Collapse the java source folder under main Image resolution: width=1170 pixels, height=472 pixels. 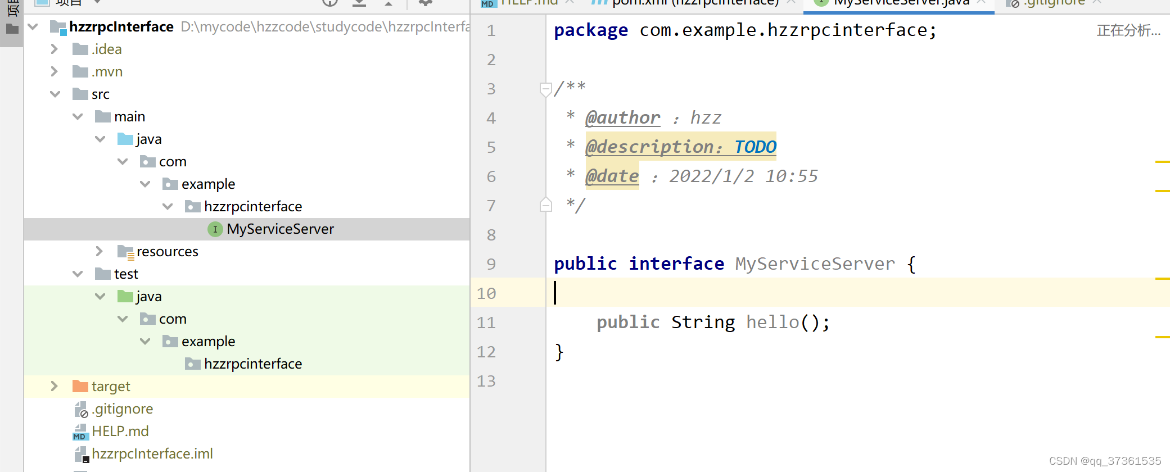100,139
